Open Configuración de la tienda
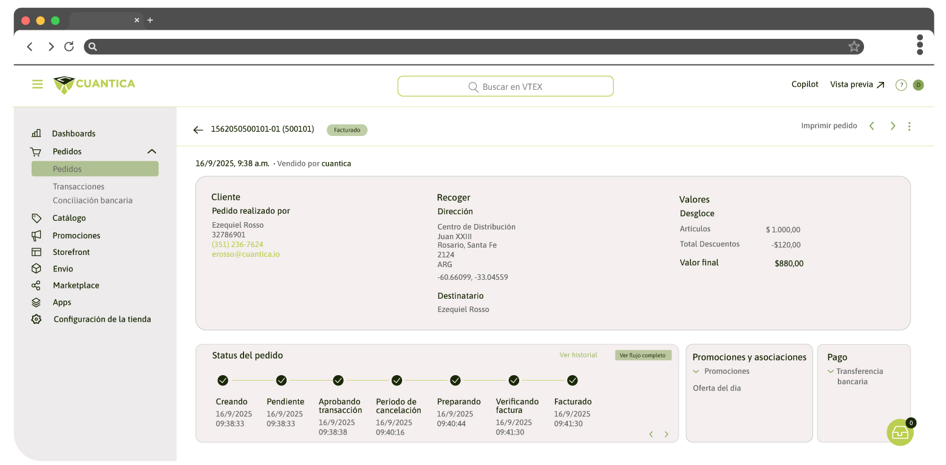The image size is (946, 465). 102,319
